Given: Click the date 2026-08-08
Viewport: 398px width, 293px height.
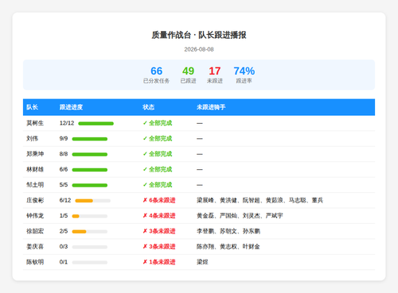Looking at the screenshot, I should [199, 49].
